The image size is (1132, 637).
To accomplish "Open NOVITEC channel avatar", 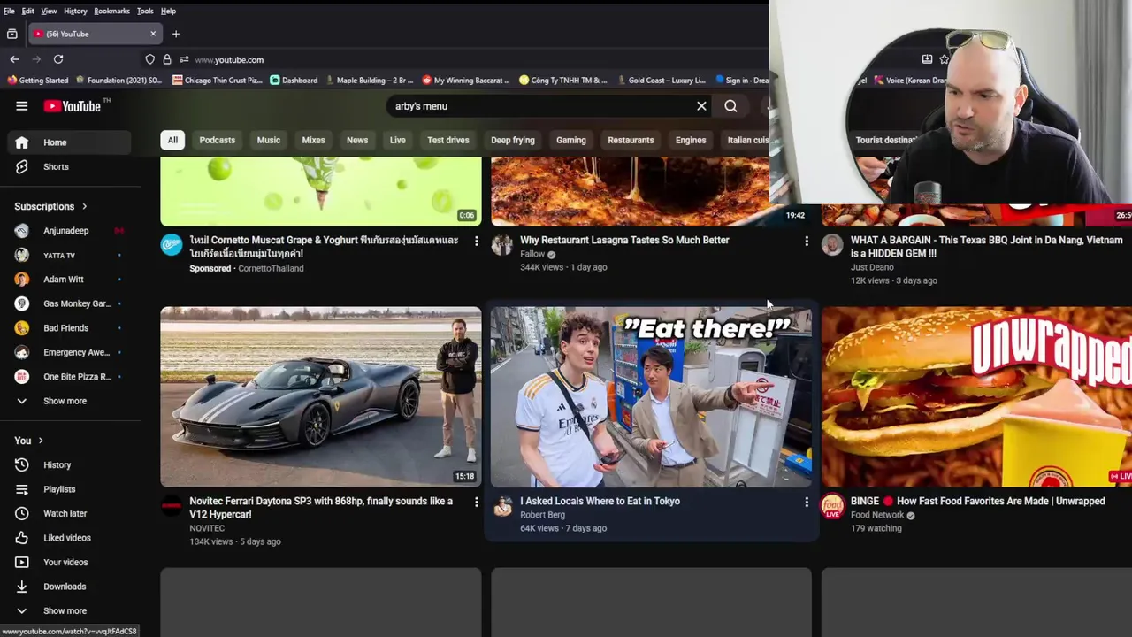I will click(172, 506).
